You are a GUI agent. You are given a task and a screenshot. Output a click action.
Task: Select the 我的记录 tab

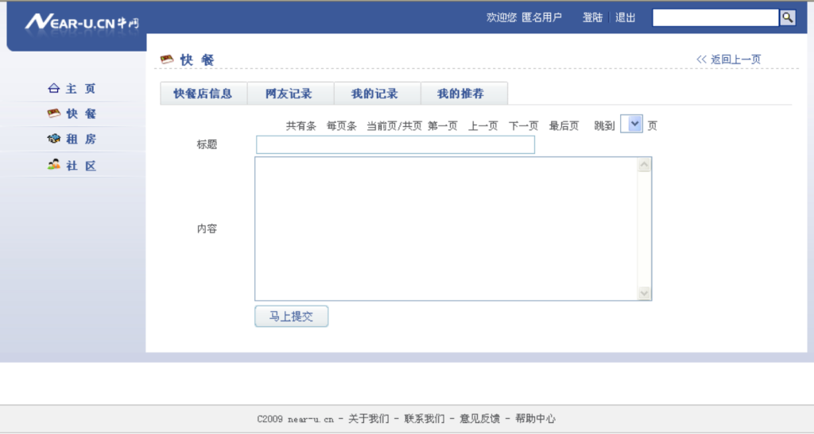pyautogui.click(x=375, y=94)
